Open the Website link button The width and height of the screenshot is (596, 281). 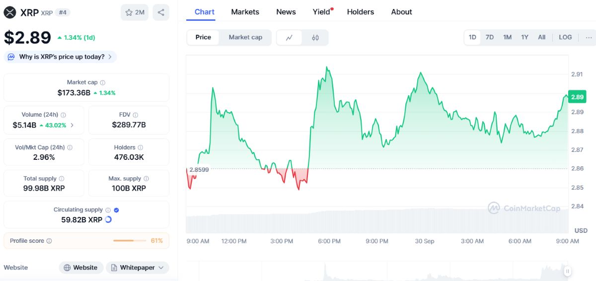click(x=81, y=268)
